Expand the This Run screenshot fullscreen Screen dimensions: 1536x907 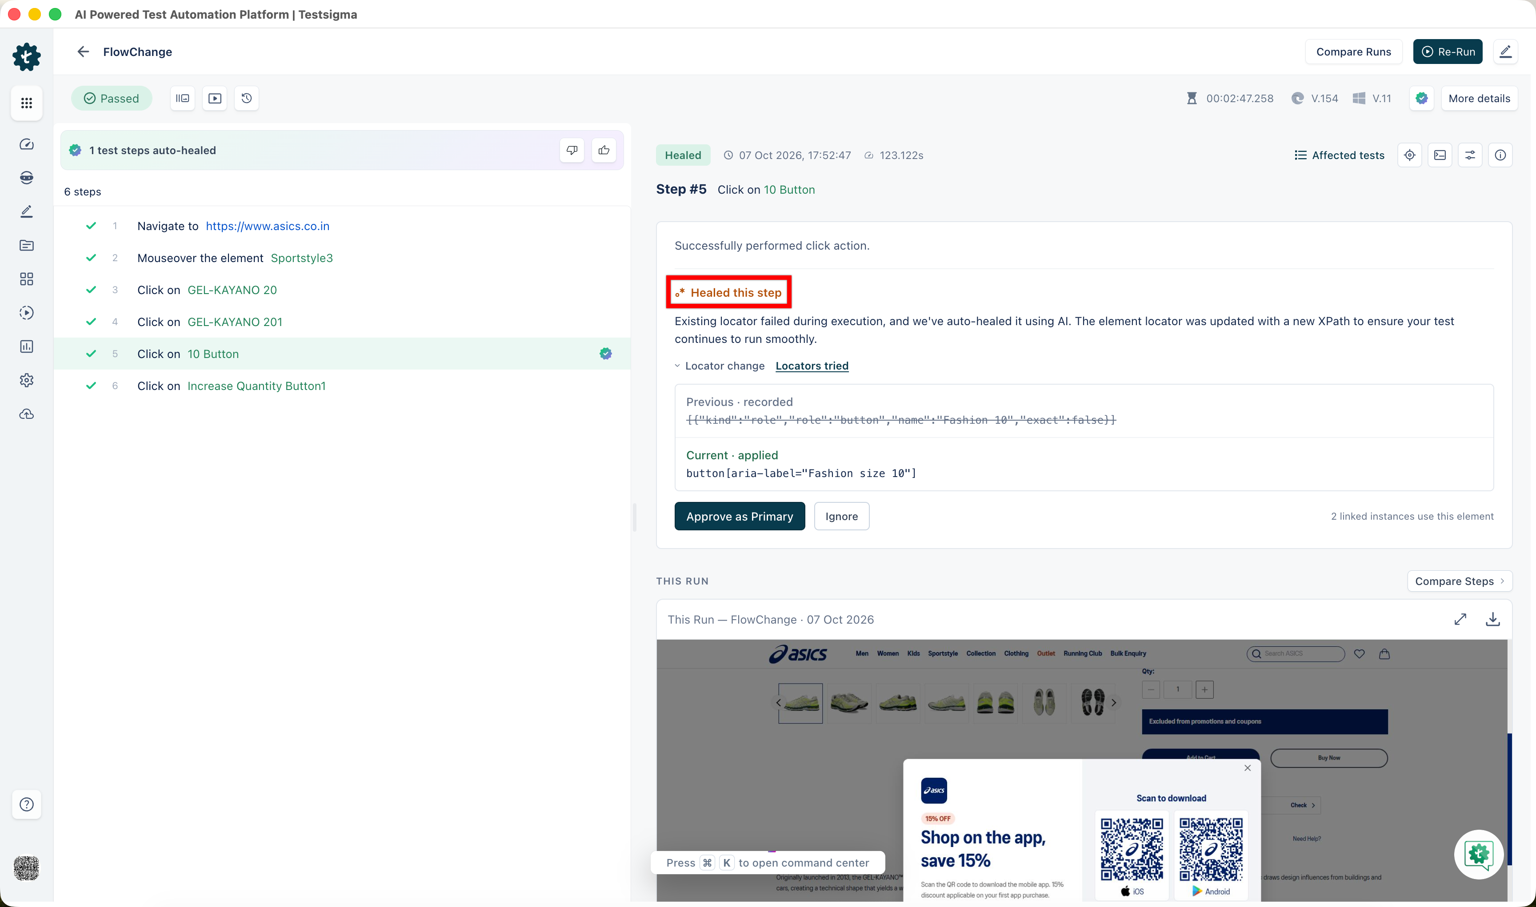tap(1460, 619)
